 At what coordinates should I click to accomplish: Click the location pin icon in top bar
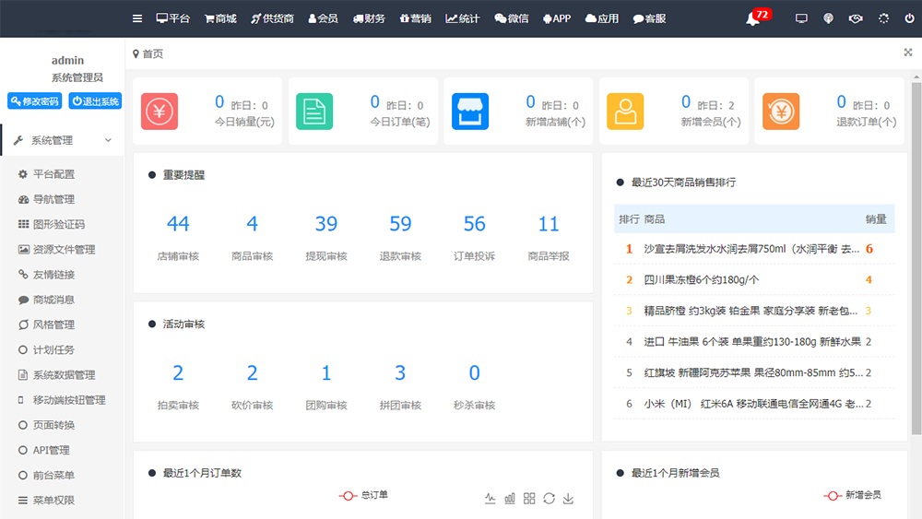[828, 18]
